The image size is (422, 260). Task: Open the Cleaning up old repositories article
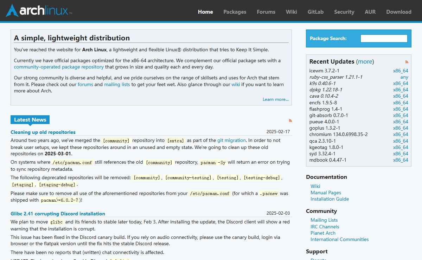tap(43, 132)
